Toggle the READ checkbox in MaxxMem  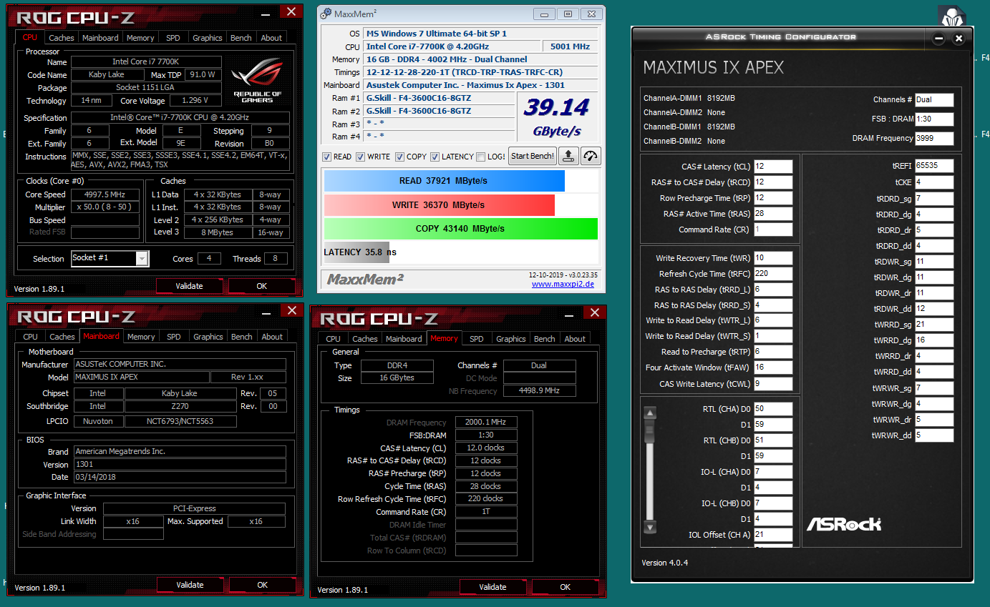click(x=327, y=157)
